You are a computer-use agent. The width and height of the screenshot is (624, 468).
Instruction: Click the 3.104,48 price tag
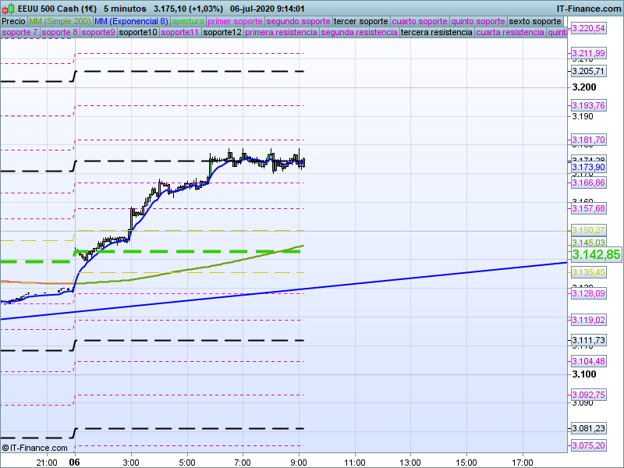tap(589, 361)
